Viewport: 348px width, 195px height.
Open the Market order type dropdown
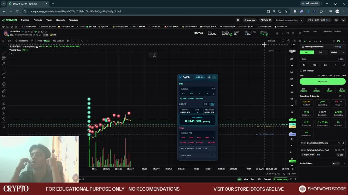[x=337, y=52]
